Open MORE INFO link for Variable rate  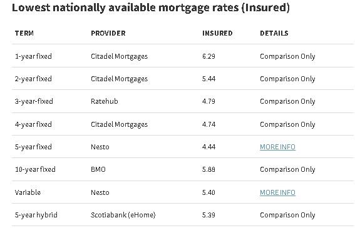point(277,192)
